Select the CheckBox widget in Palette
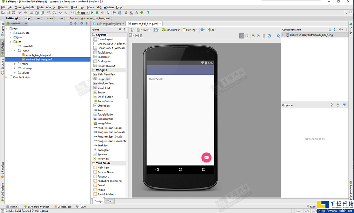This screenshot has width=354, height=213. [x=103, y=106]
